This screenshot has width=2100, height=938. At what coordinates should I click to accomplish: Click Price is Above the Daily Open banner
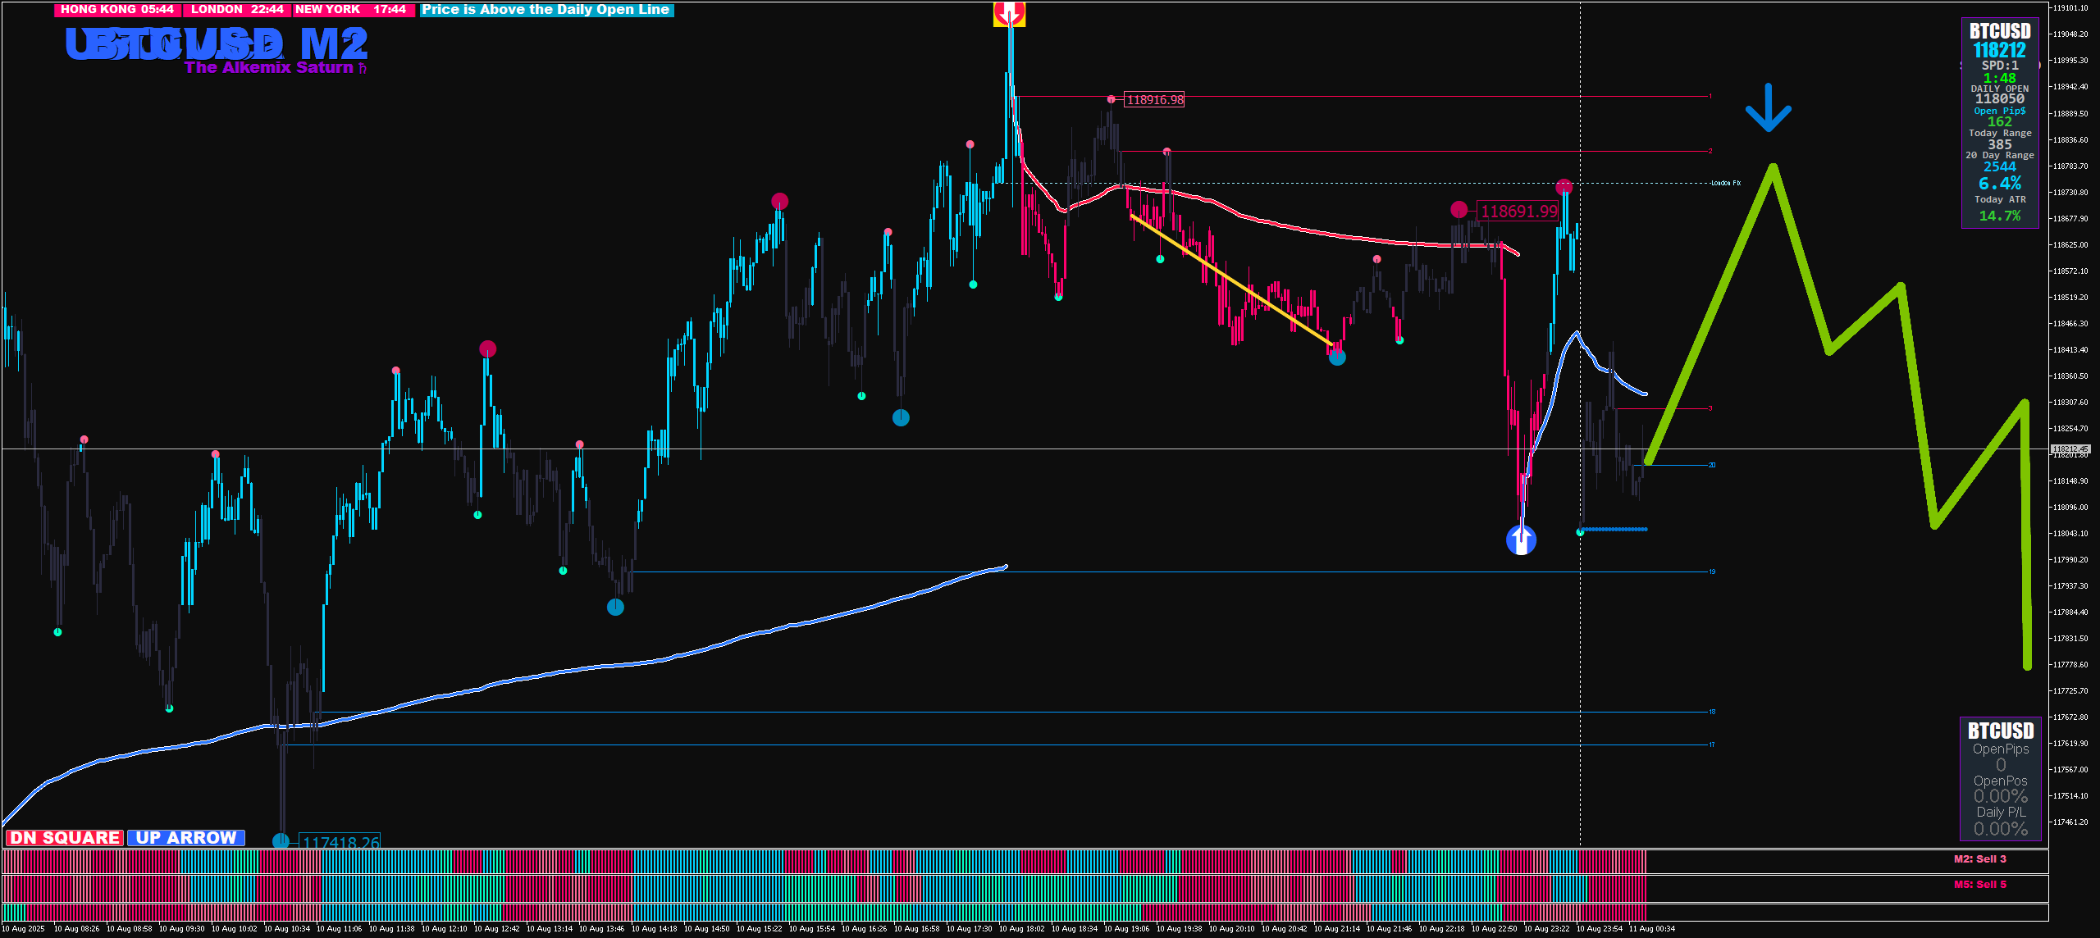tap(546, 10)
